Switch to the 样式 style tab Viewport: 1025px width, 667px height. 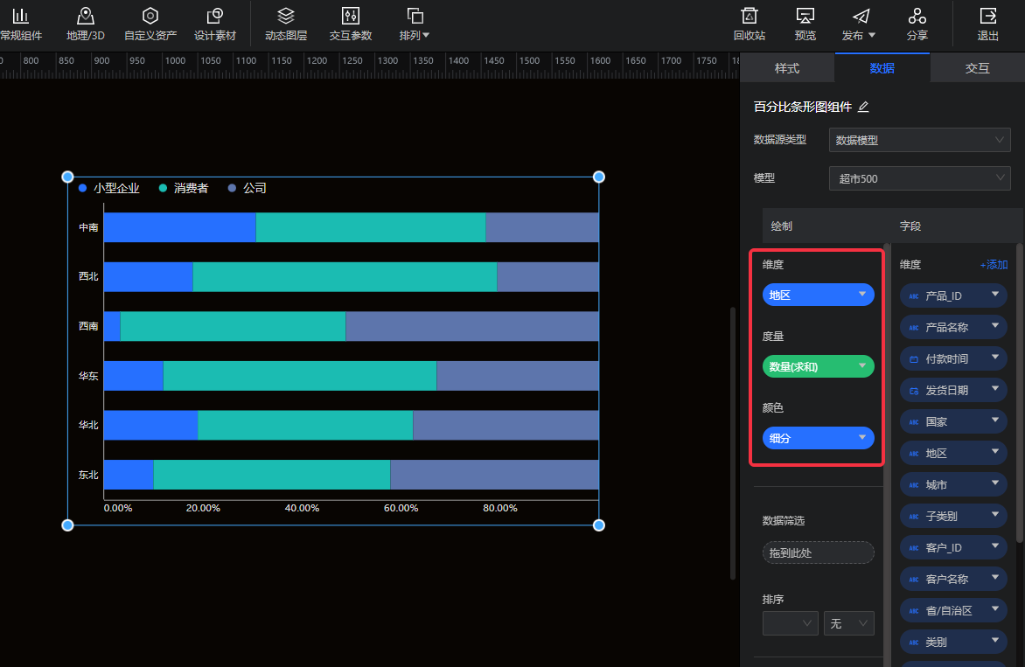click(x=787, y=68)
